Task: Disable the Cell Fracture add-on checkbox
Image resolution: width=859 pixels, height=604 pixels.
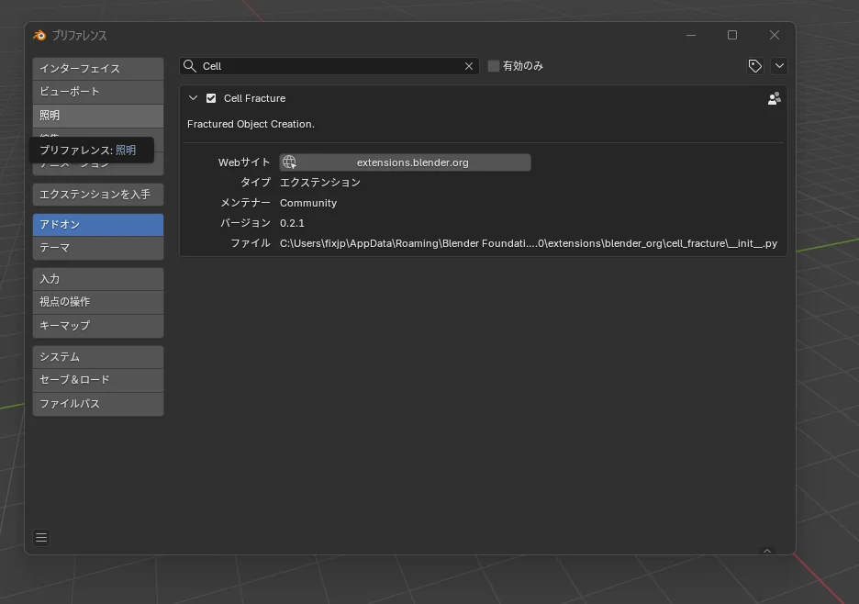Action: [211, 98]
